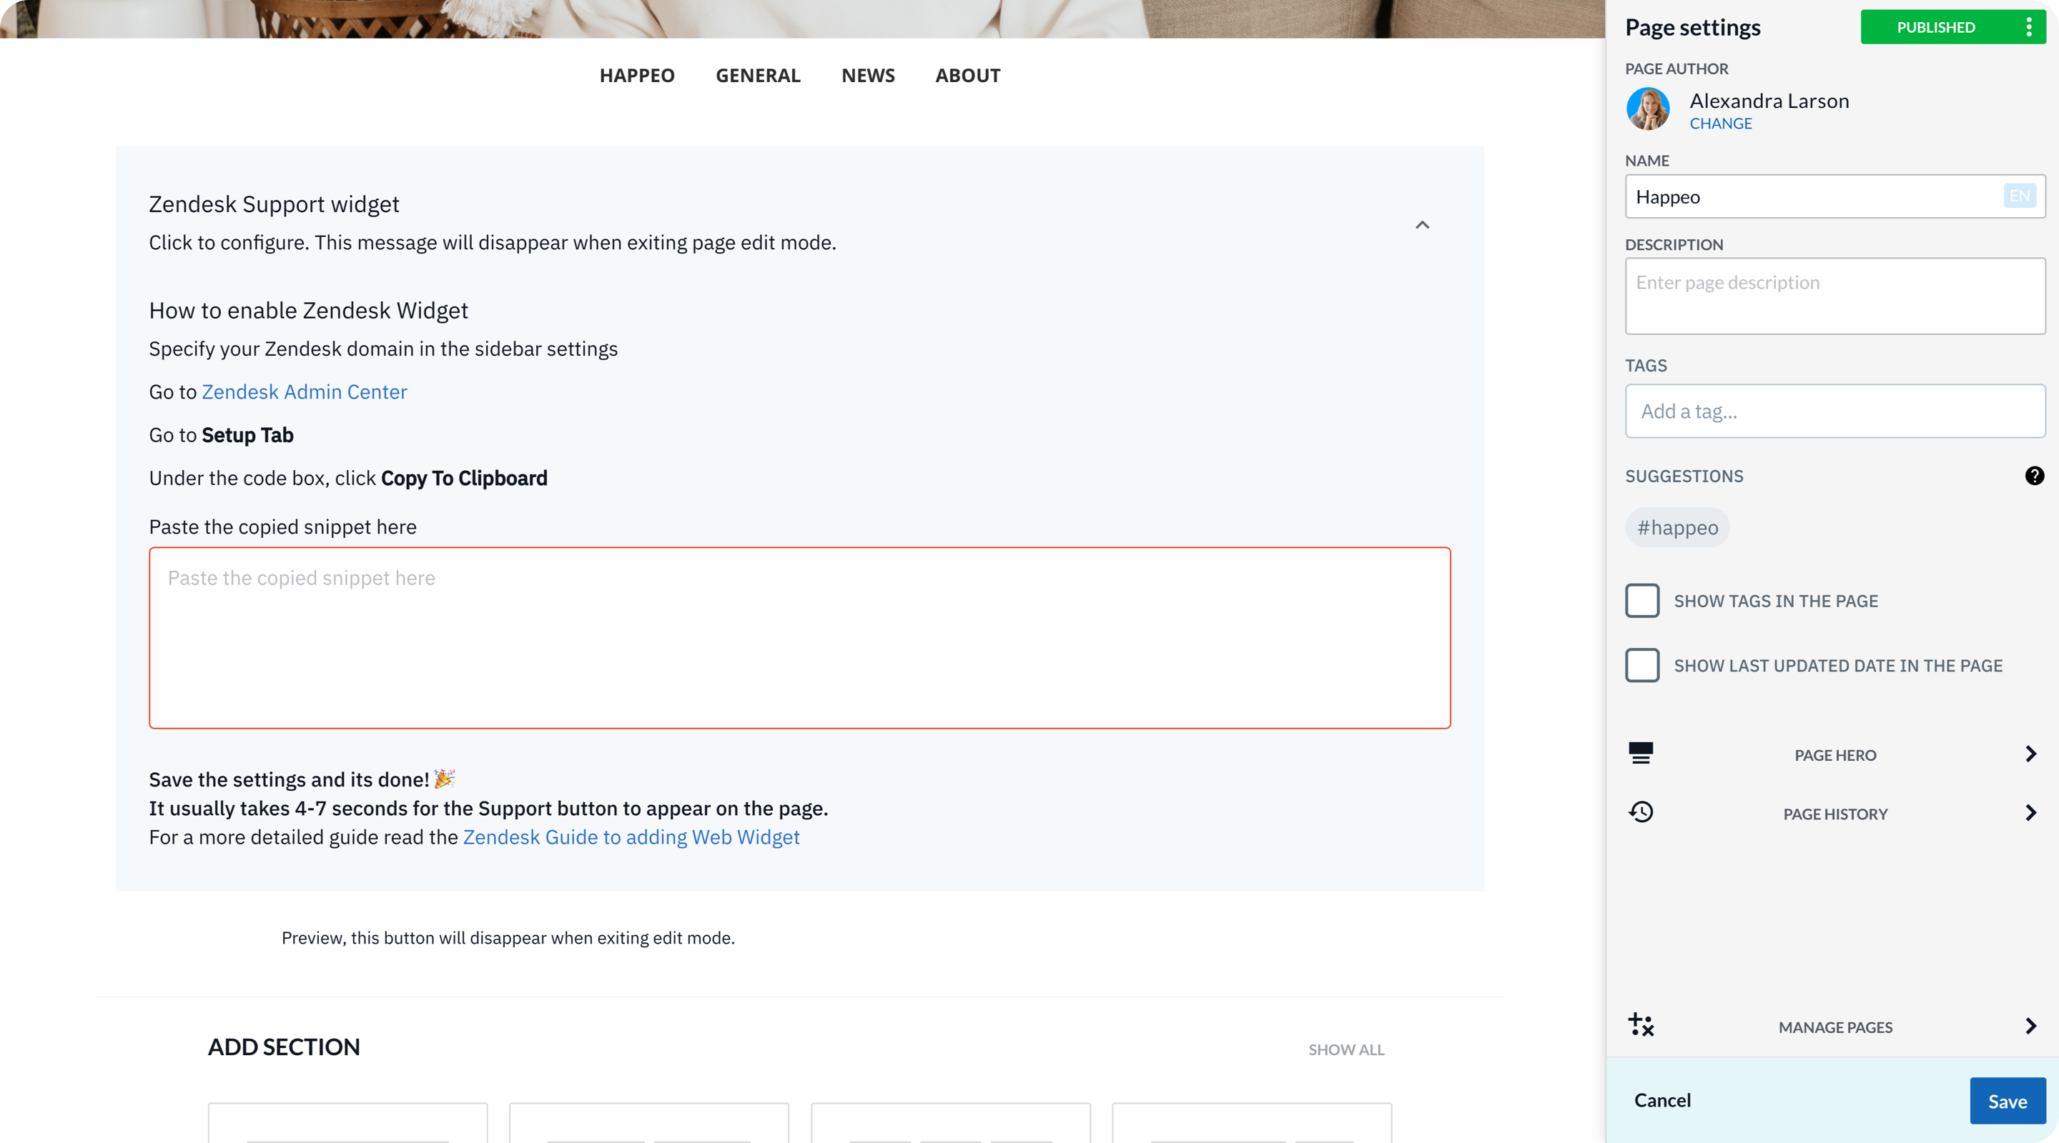Expand the MANAGE PAGES section chevron
The image size is (2059, 1143).
click(x=2030, y=1027)
